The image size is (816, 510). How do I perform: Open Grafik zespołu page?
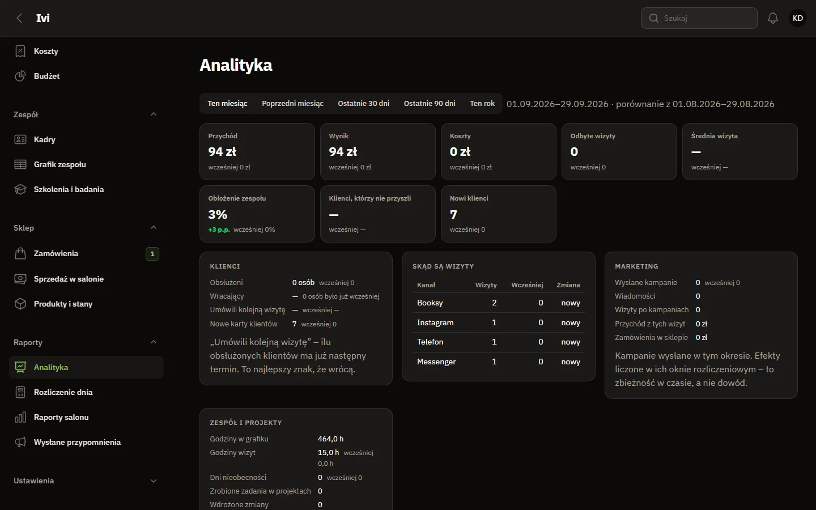click(x=86, y=164)
